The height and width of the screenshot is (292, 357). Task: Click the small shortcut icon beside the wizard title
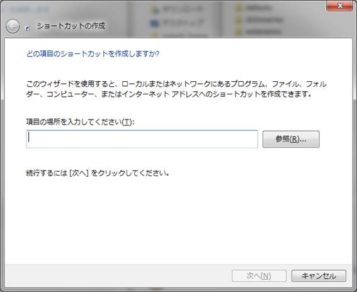[28, 28]
